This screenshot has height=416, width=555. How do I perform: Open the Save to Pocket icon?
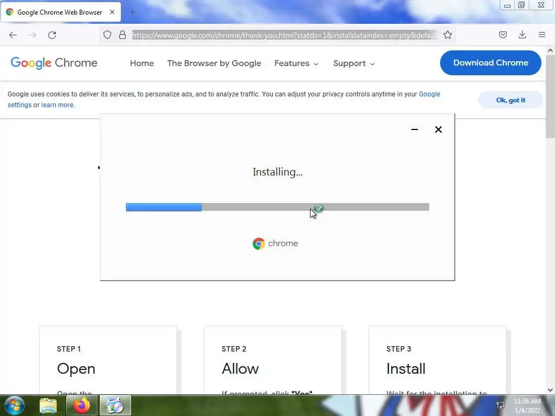coord(502,35)
